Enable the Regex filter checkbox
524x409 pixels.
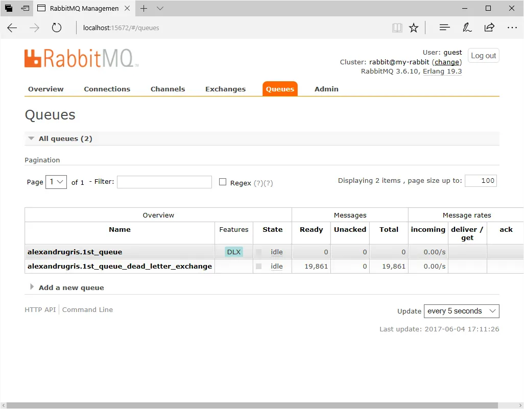coord(223,182)
